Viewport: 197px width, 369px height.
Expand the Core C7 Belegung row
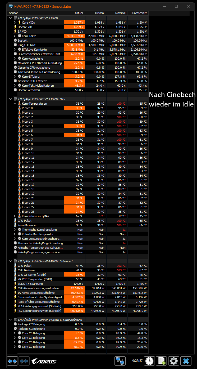pos(15,347)
